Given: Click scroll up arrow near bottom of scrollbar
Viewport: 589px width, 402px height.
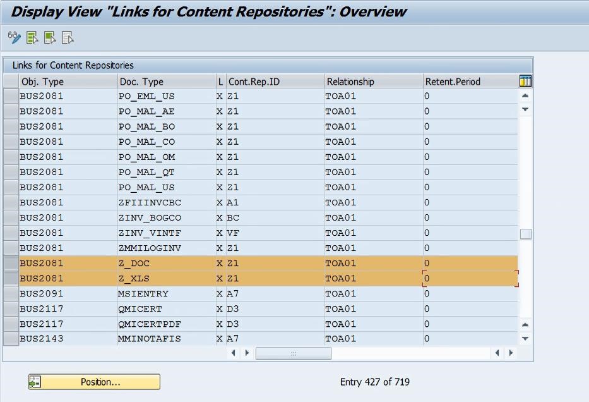Looking at the screenshot, I should point(525,324).
